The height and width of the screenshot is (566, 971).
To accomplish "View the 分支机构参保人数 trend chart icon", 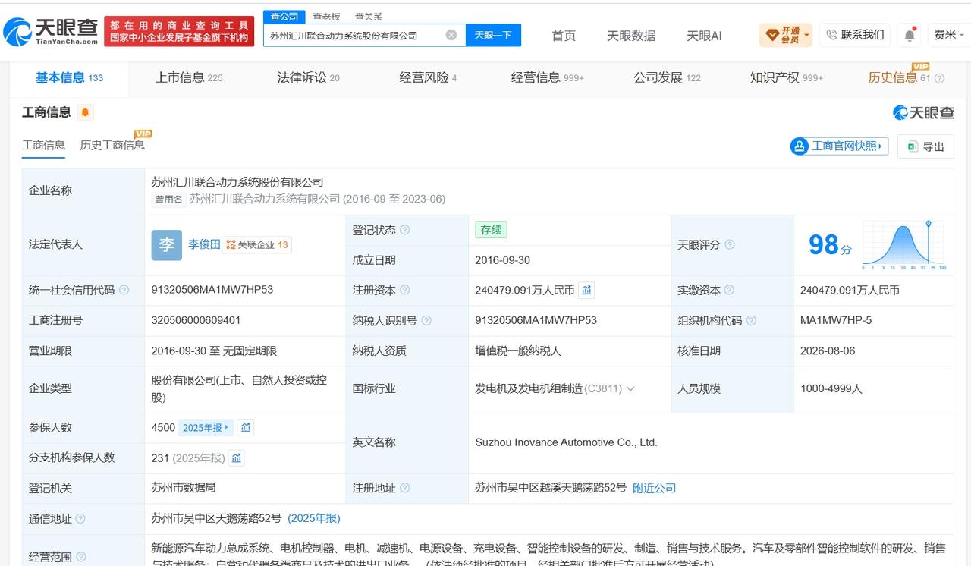I will pos(237,458).
